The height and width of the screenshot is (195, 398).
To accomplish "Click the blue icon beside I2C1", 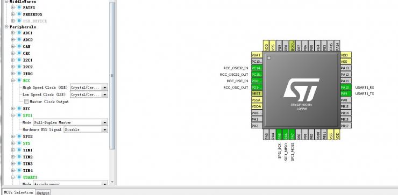I will (19, 60).
